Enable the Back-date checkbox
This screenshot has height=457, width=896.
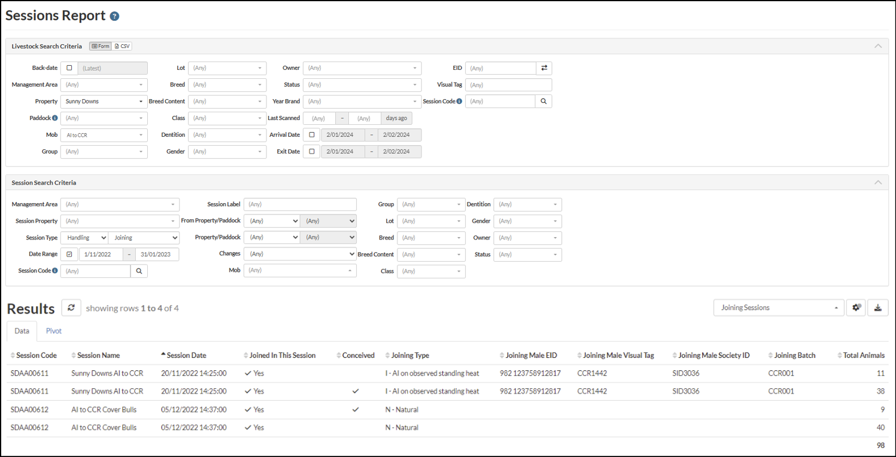pyautogui.click(x=69, y=68)
